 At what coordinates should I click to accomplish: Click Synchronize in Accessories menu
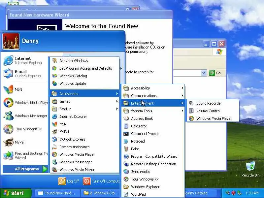pyautogui.click(x=153, y=172)
